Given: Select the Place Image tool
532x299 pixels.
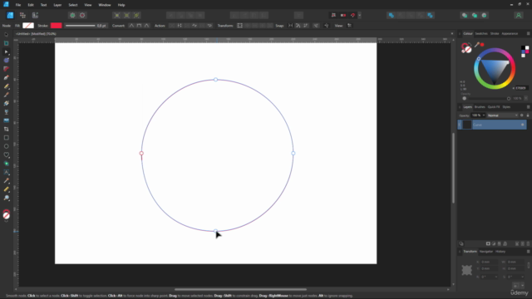Looking at the screenshot, I should click(x=6, y=120).
